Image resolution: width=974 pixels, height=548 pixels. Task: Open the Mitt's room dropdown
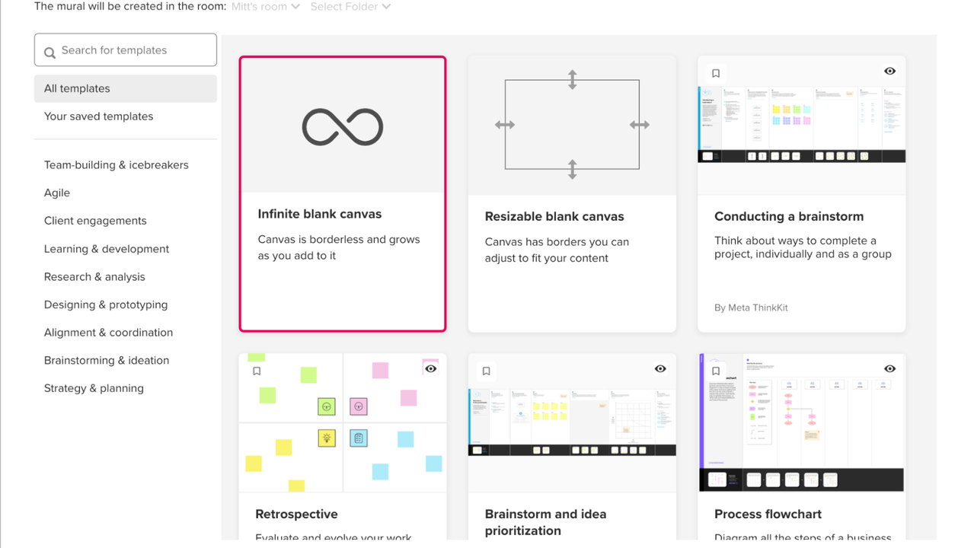(265, 7)
